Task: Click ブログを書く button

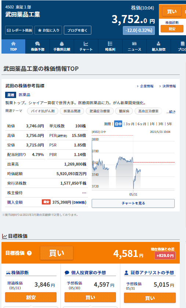Action: (77, 30)
